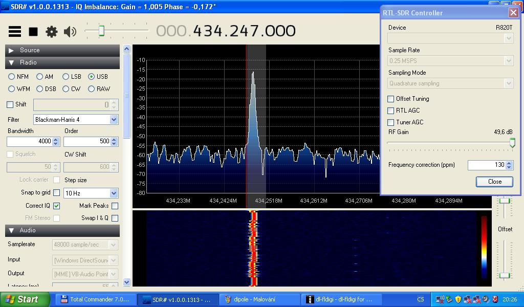This screenshot has width=524, height=307.
Task: Click the Frequency correction ppm field
Action: [x=487, y=165]
